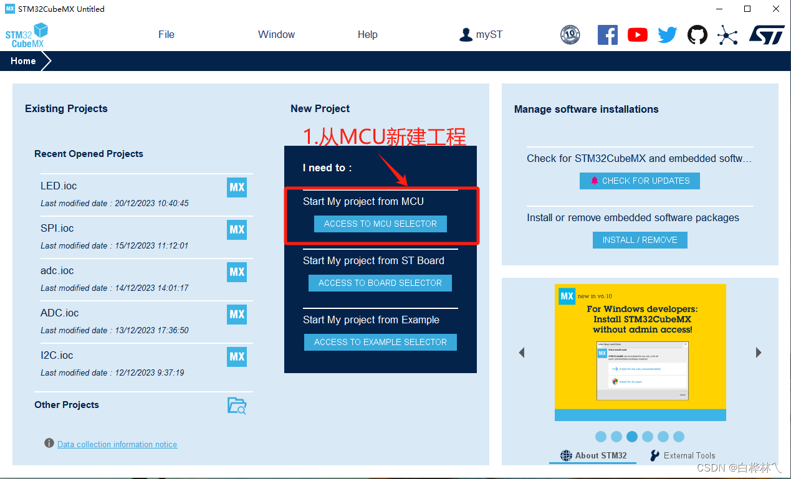Select fourth carousel dot indicator

(x=648, y=437)
